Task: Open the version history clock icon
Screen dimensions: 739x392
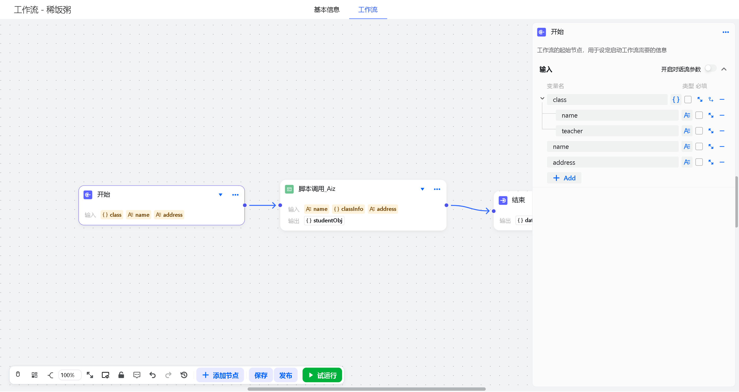Action: [184, 375]
